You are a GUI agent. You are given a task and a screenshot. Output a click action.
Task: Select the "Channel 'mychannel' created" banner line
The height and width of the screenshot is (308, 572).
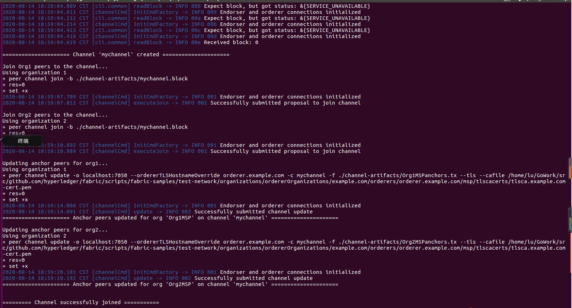[116, 54]
